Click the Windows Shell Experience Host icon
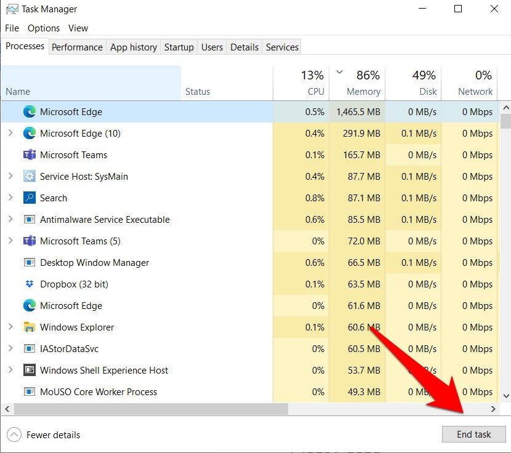511x453 pixels. point(29,371)
